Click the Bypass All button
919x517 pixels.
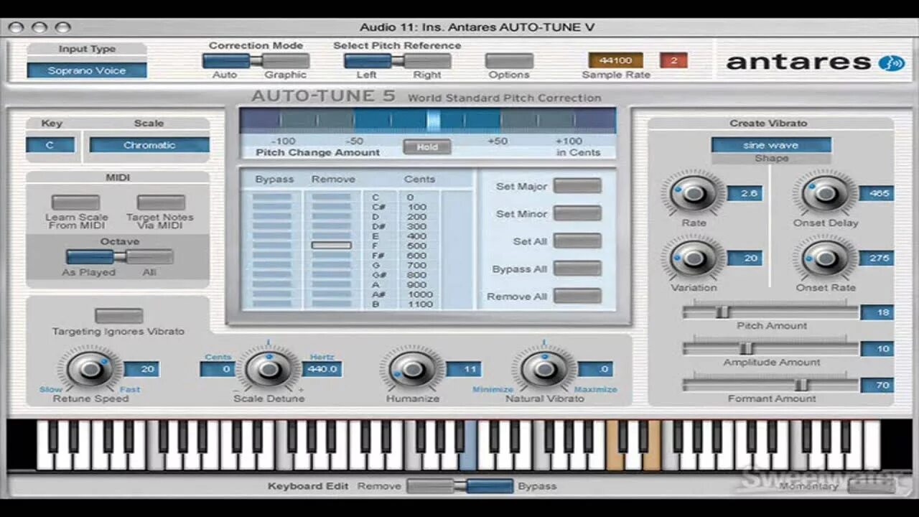click(x=577, y=269)
